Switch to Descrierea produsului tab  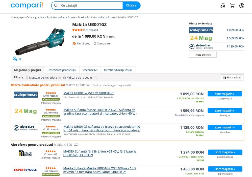[62, 70]
